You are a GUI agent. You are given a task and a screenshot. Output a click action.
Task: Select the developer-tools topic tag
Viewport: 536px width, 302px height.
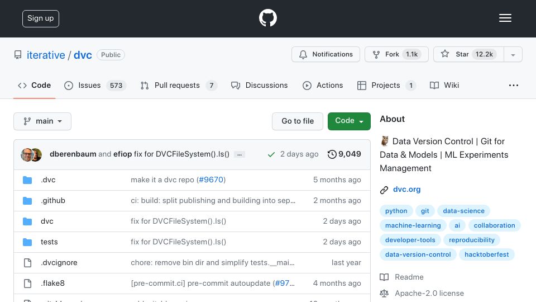410,240
